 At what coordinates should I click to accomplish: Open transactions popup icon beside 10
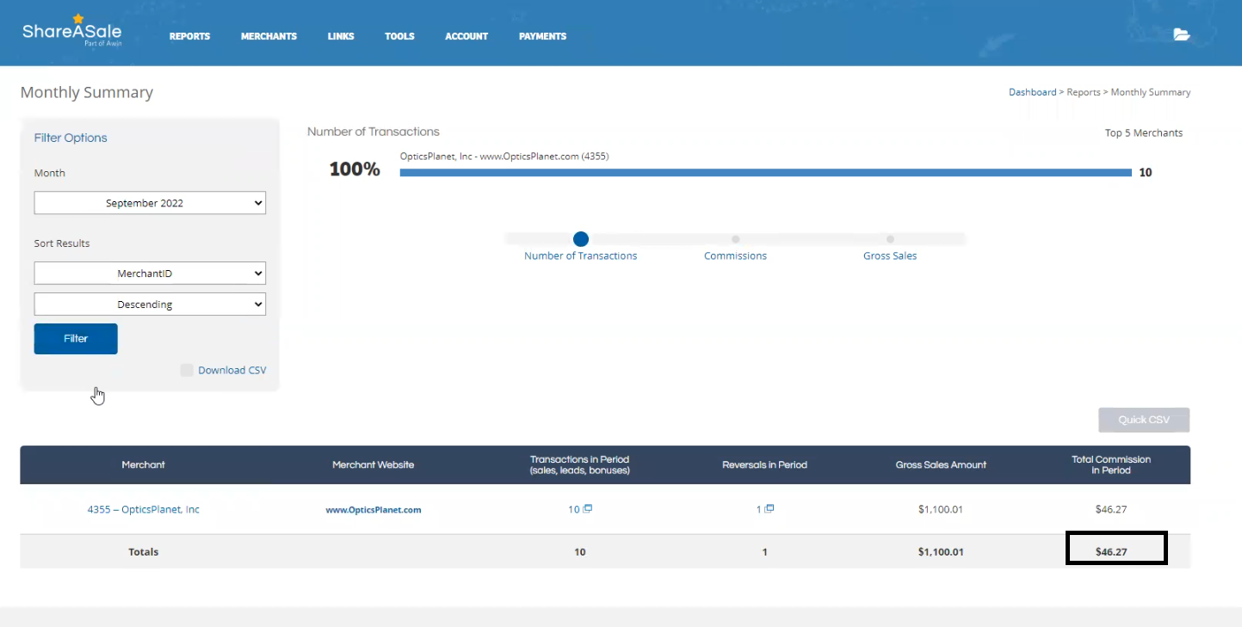[588, 508]
